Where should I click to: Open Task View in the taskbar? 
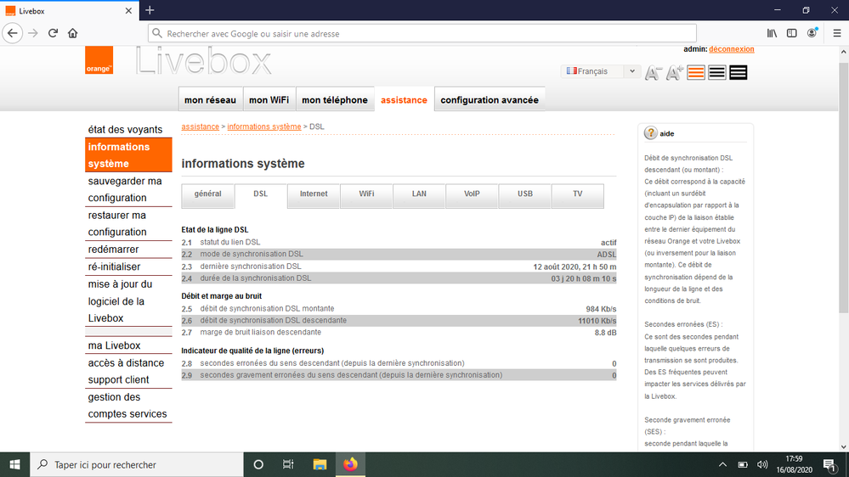click(288, 464)
